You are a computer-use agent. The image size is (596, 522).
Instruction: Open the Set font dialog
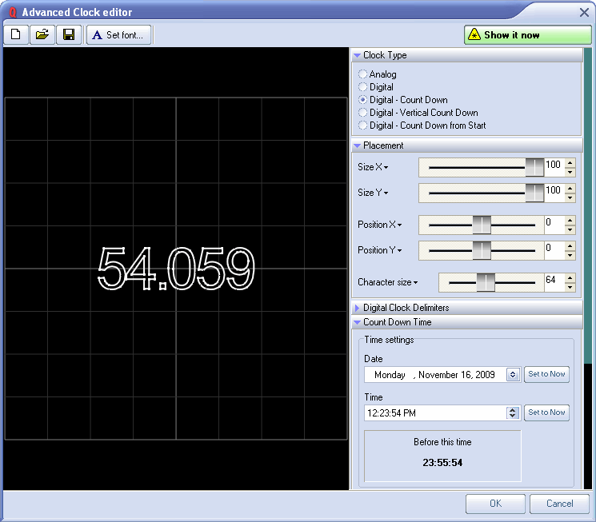pos(119,35)
